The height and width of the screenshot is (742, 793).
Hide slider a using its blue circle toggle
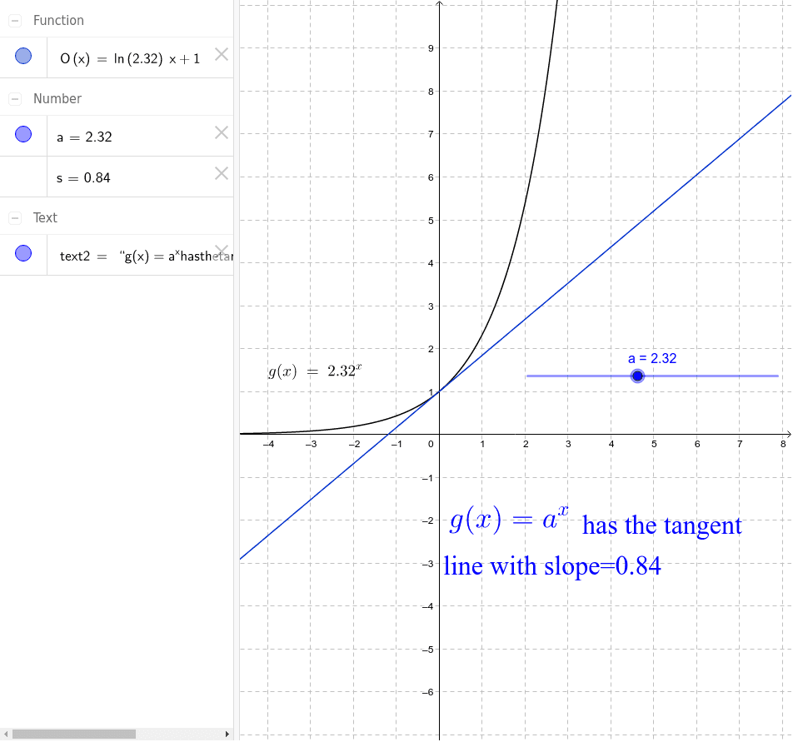pyautogui.click(x=23, y=132)
